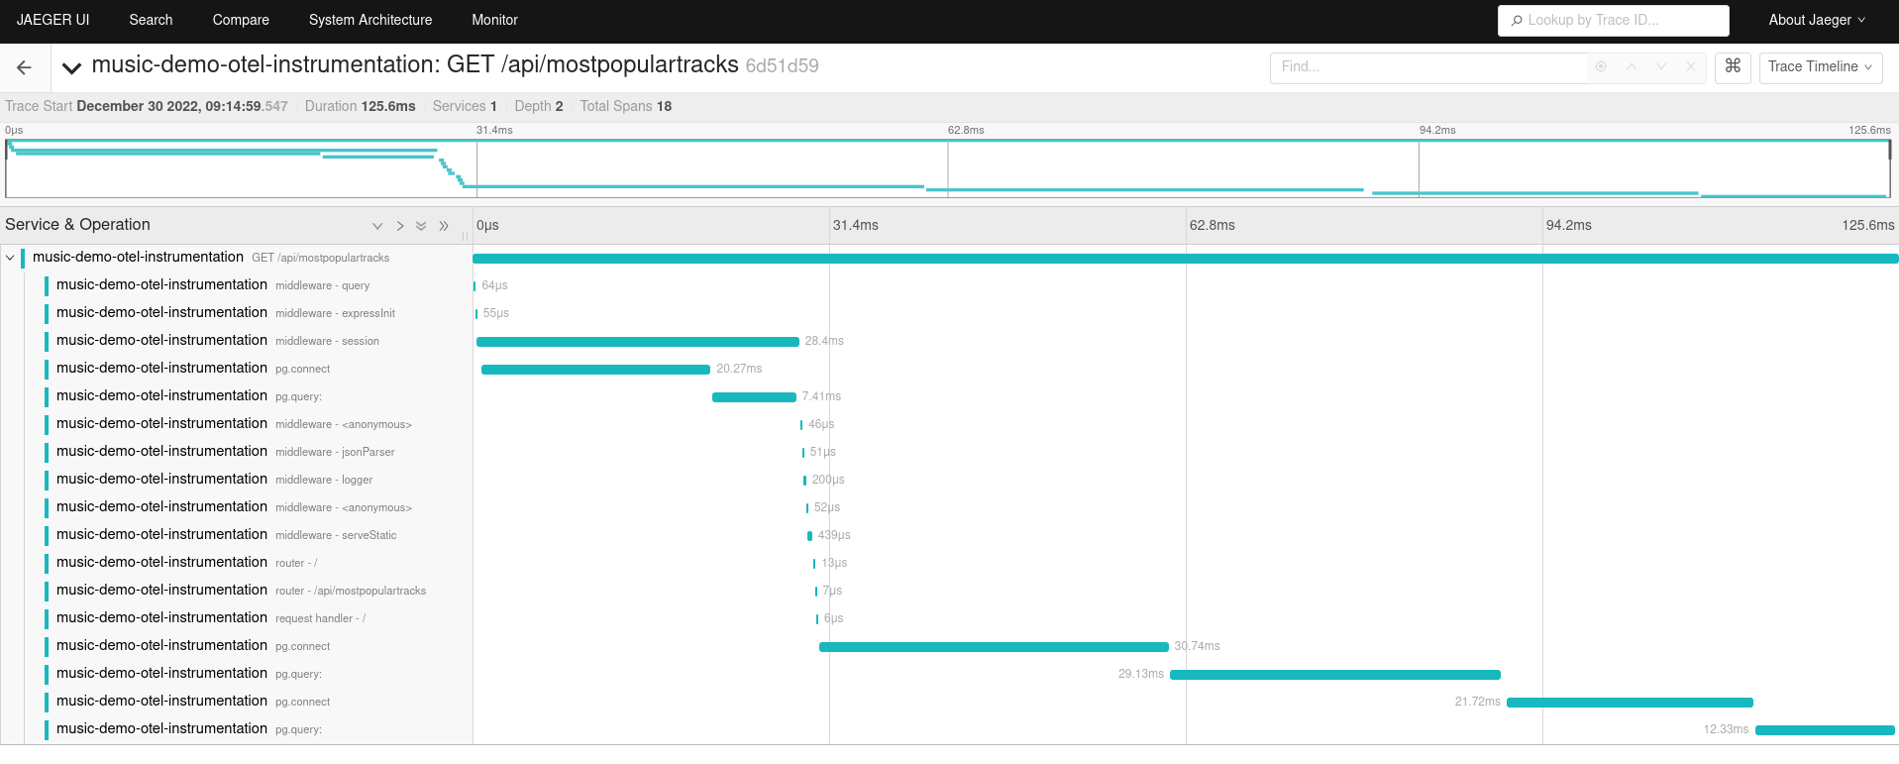Open Compare page in navigation
The height and width of the screenshot is (764, 1899).
241,20
